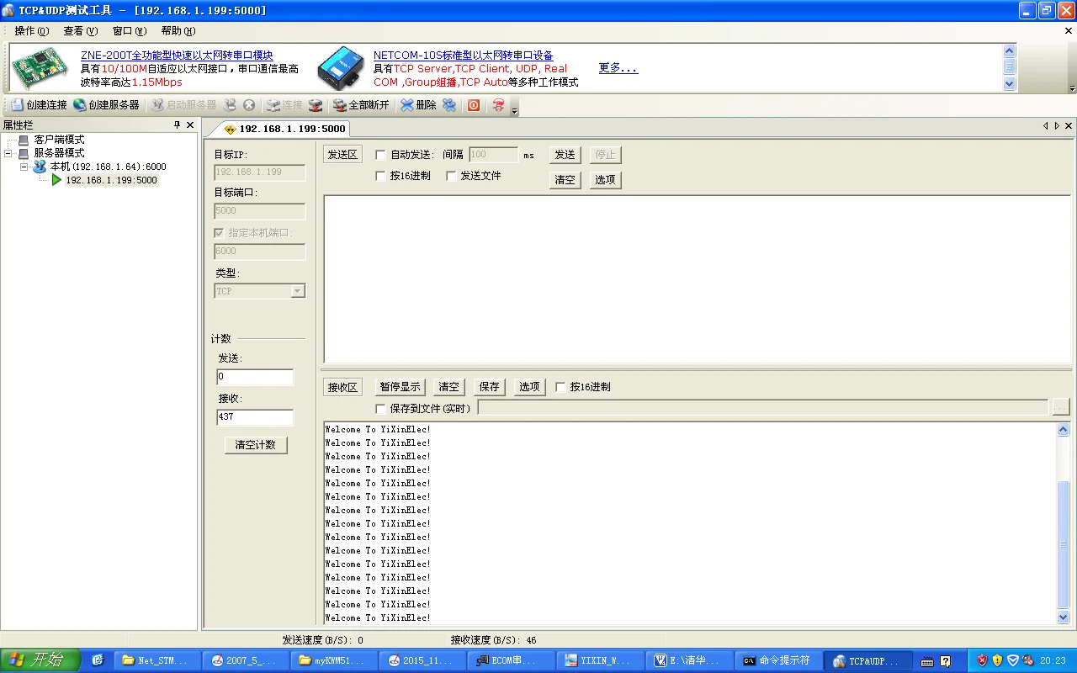The width and height of the screenshot is (1077, 673).
Task: Click the grey circle X toolbar icon
Action: click(x=249, y=105)
